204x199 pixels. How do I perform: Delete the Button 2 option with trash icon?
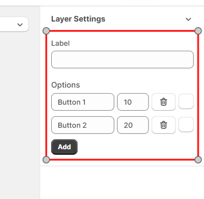coord(163,125)
